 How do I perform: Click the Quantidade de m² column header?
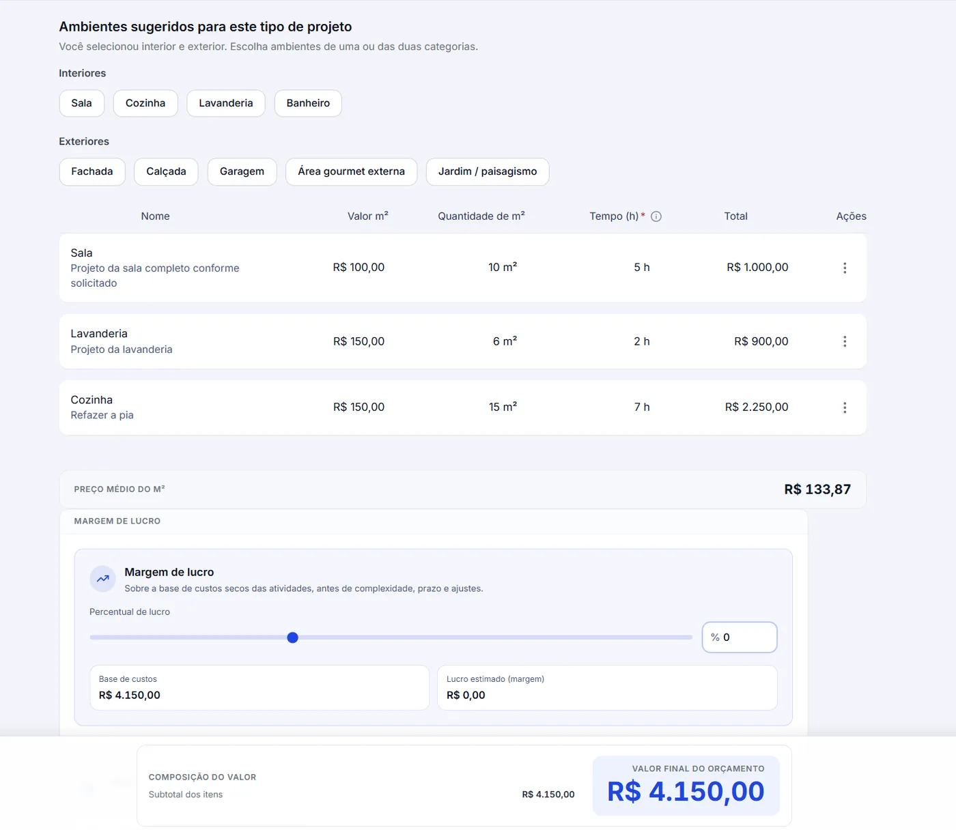pyautogui.click(x=481, y=216)
